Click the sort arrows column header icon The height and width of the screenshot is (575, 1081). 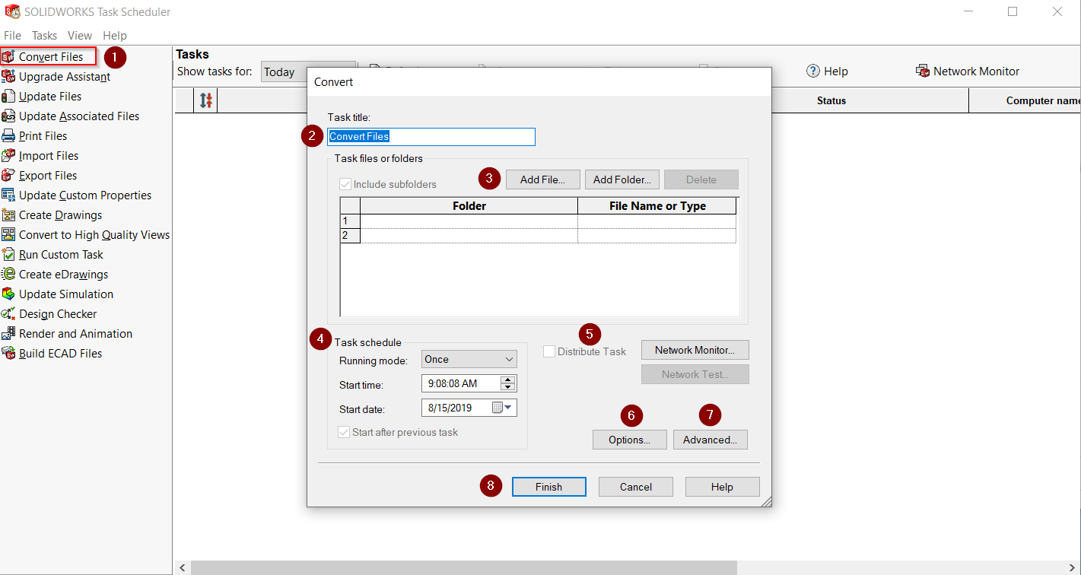(206, 100)
